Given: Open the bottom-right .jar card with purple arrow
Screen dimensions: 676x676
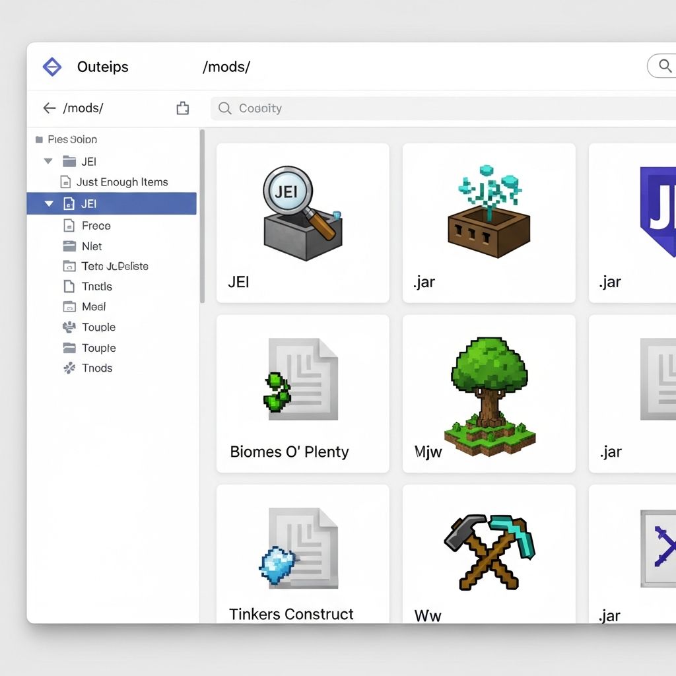Looking at the screenshot, I should [x=632, y=554].
